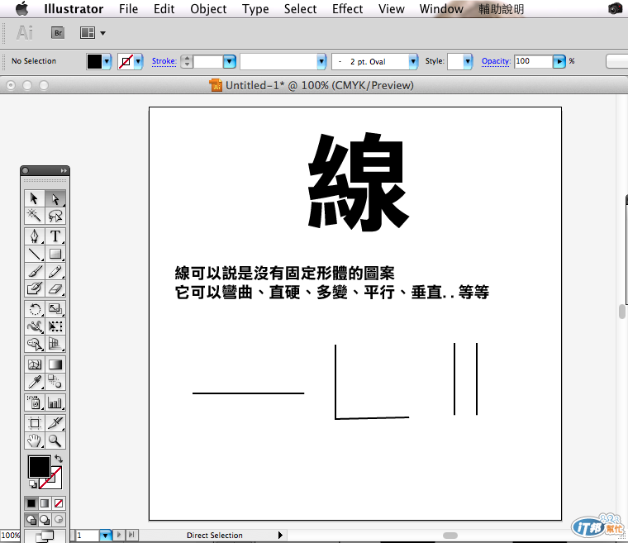Select the Direct Selection tool in toolbox
The image size is (628, 543).
tap(55, 198)
